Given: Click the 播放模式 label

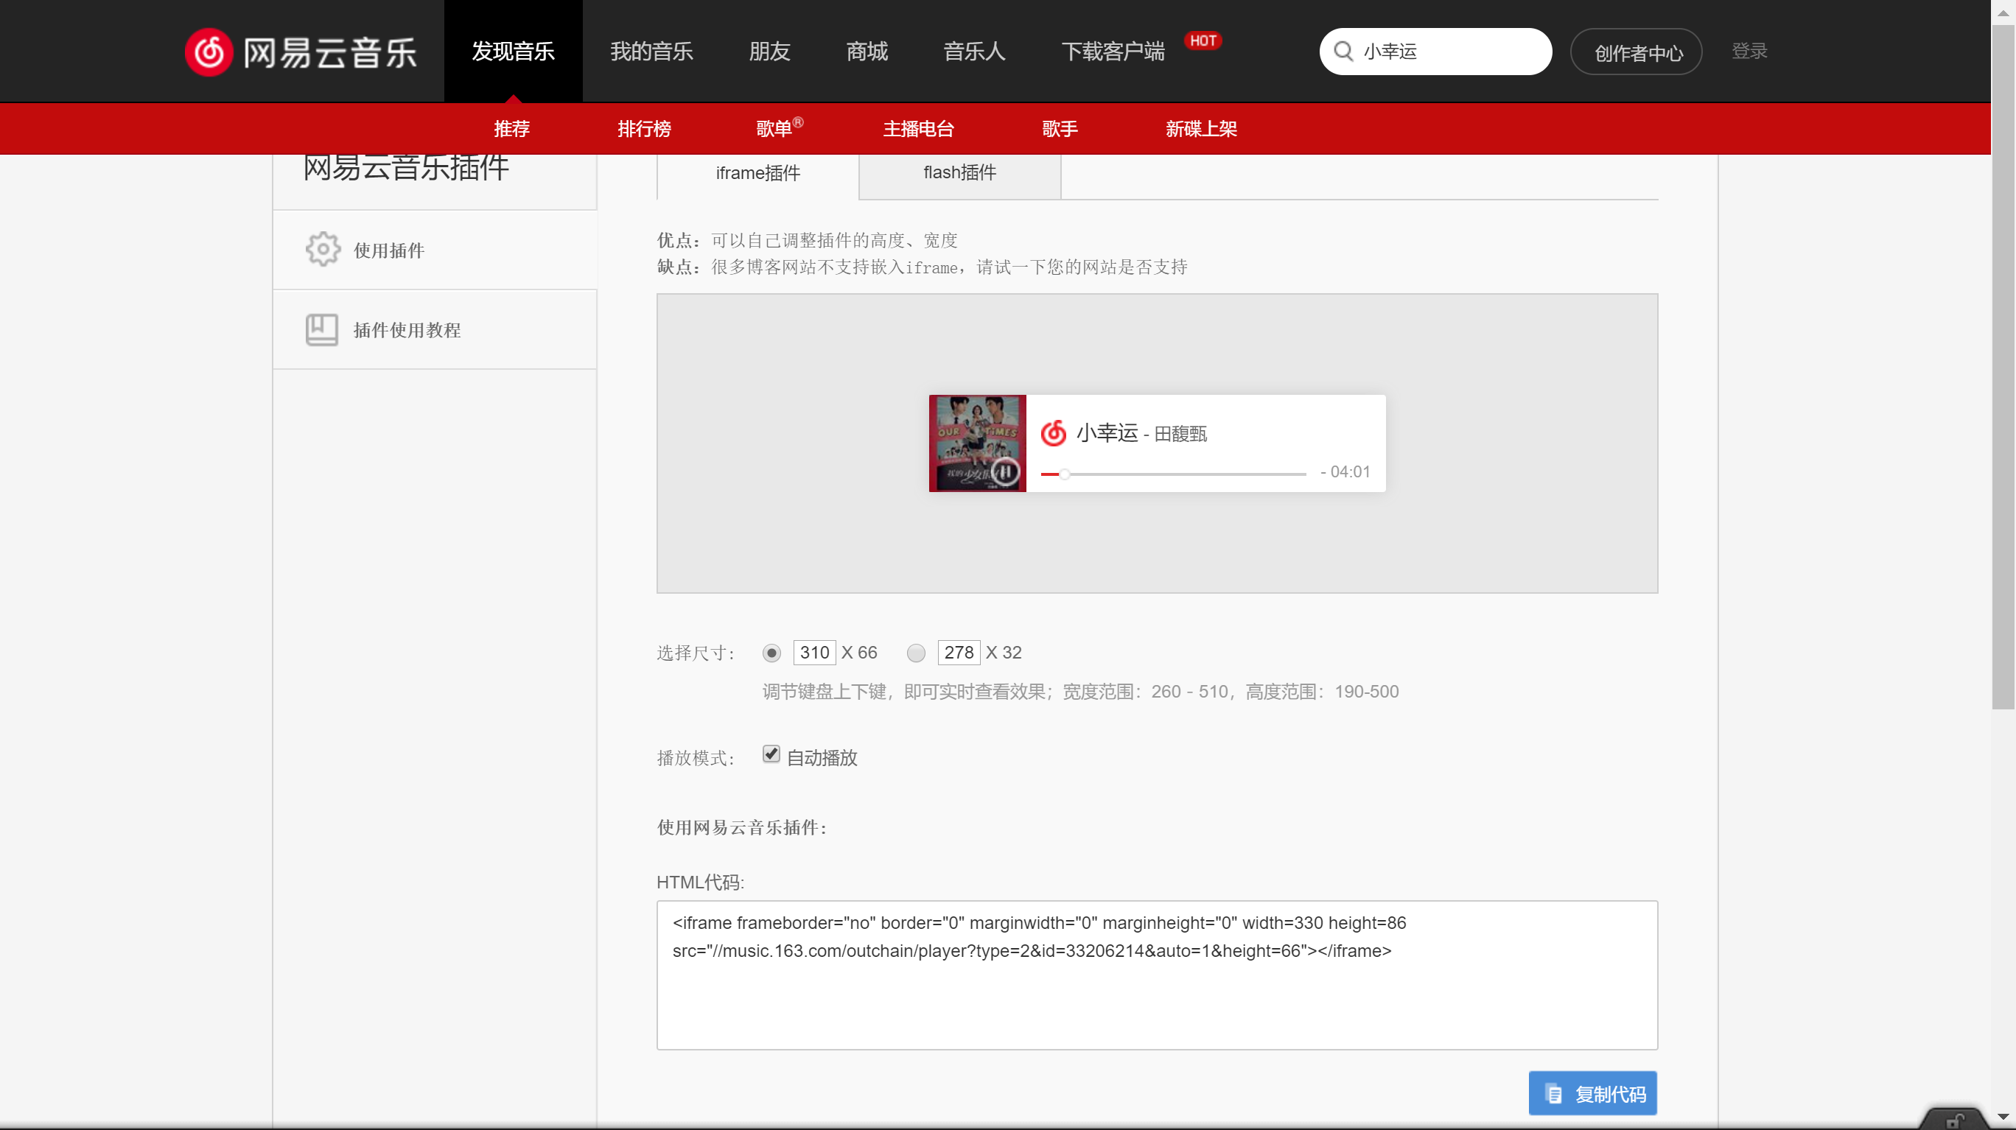Looking at the screenshot, I should coord(696,758).
